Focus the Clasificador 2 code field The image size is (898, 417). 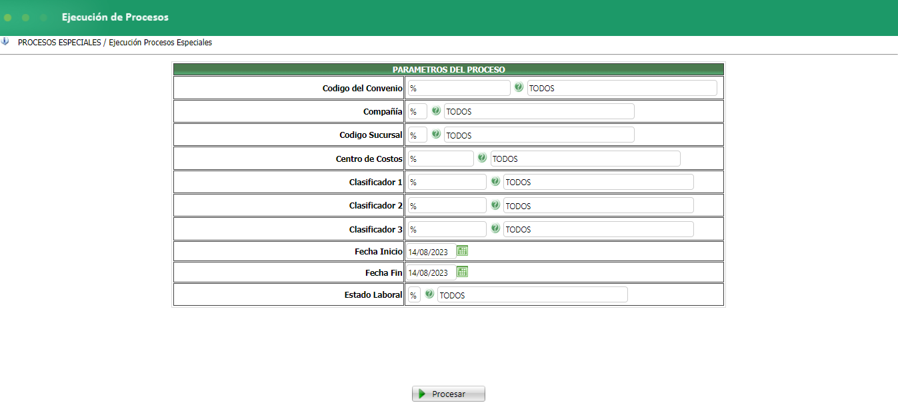pos(447,205)
